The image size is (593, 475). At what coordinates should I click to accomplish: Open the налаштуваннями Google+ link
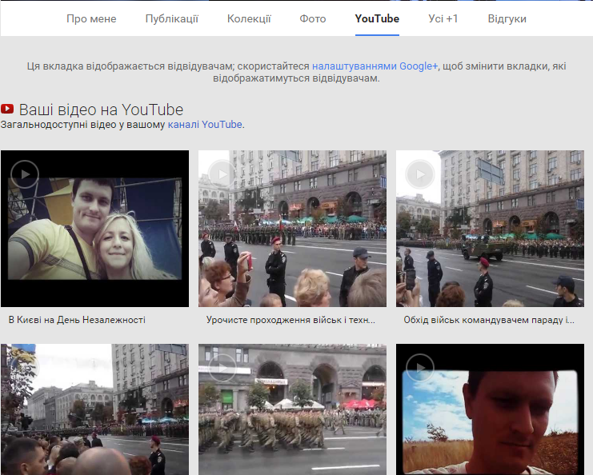point(375,66)
